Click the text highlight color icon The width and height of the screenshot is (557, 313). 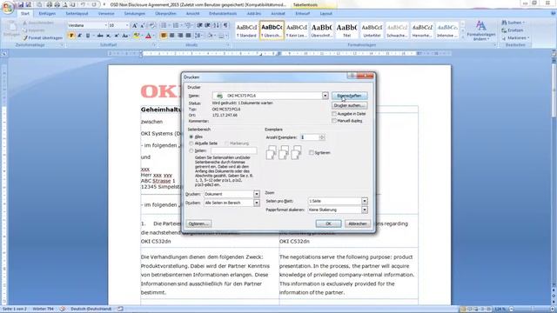(x=137, y=36)
